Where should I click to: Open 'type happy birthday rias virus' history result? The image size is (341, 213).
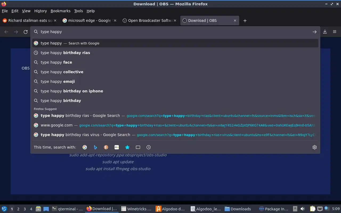tap(175, 135)
